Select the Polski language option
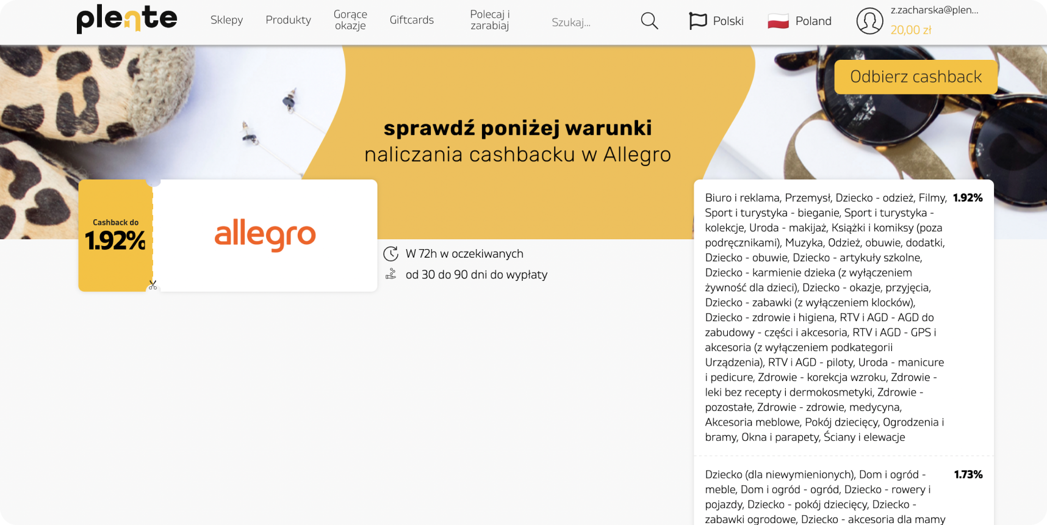This screenshot has height=525, width=1047. [728, 21]
